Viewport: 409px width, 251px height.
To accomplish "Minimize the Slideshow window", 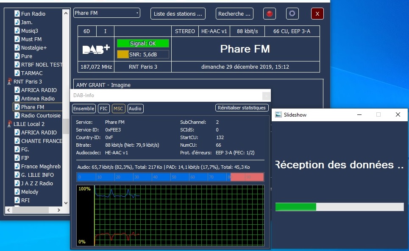I will tap(359, 114).
